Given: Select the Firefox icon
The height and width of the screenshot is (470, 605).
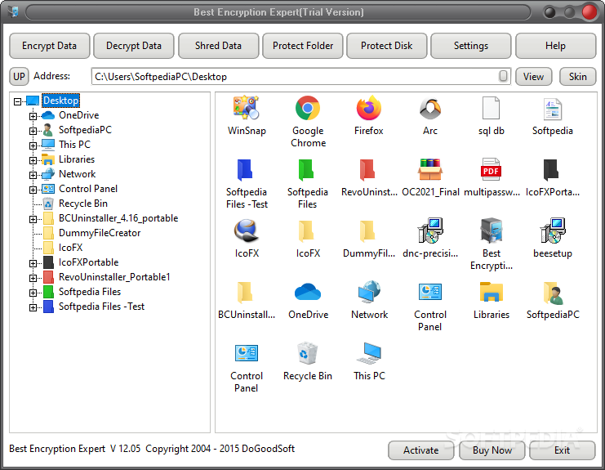Looking at the screenshot, I should click(x=368, y=108).
